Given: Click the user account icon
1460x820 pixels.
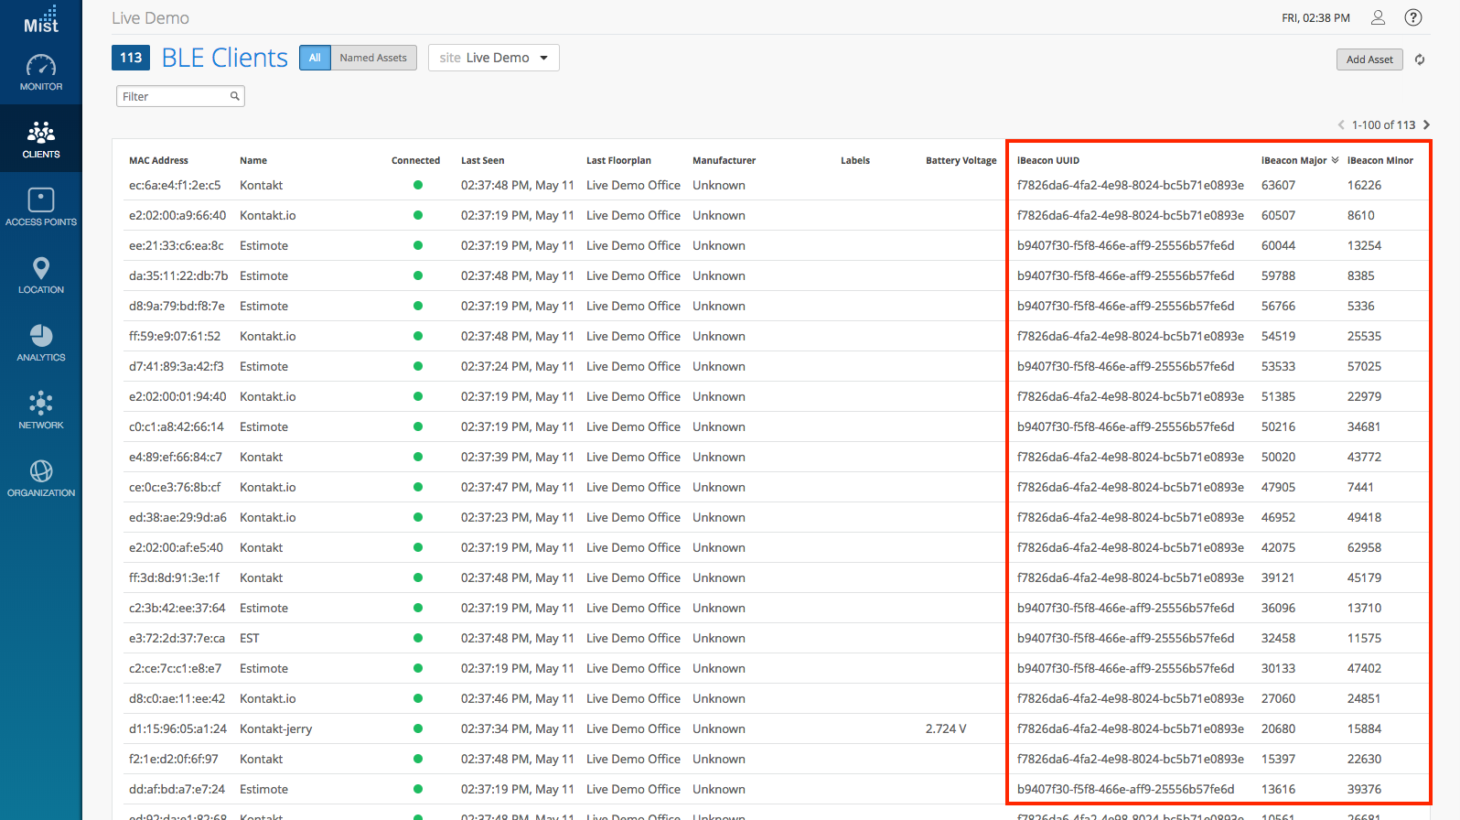Looking at the screenshot, I should [1378, 17].
